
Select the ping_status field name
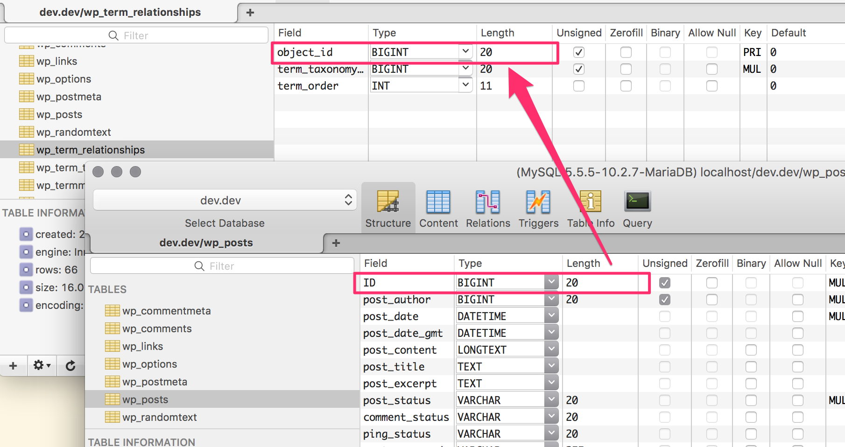[397, 434]
